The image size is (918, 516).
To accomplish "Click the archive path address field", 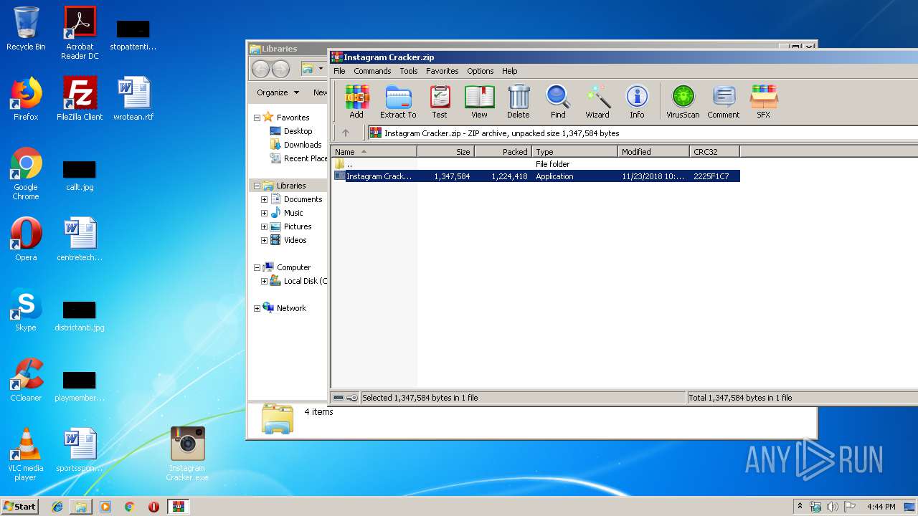I will (643, 133).
